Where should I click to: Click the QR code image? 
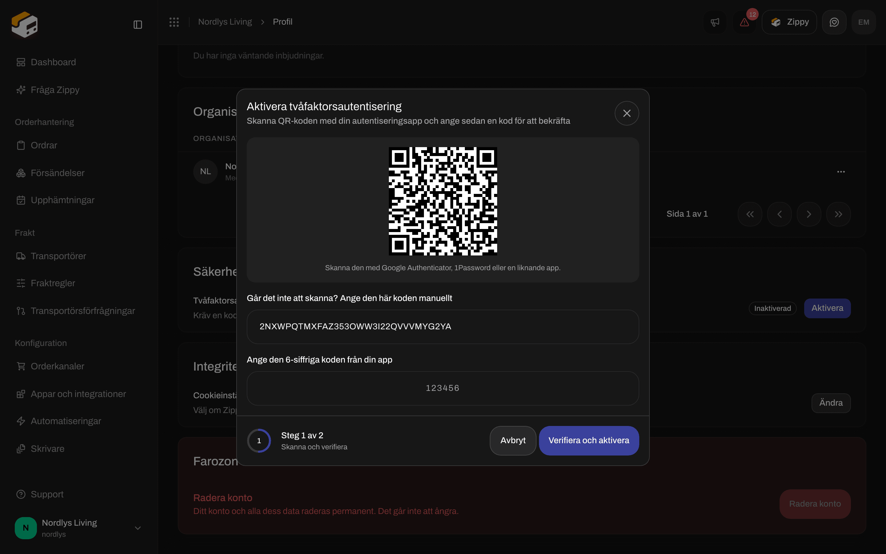(x=443, y=201)
